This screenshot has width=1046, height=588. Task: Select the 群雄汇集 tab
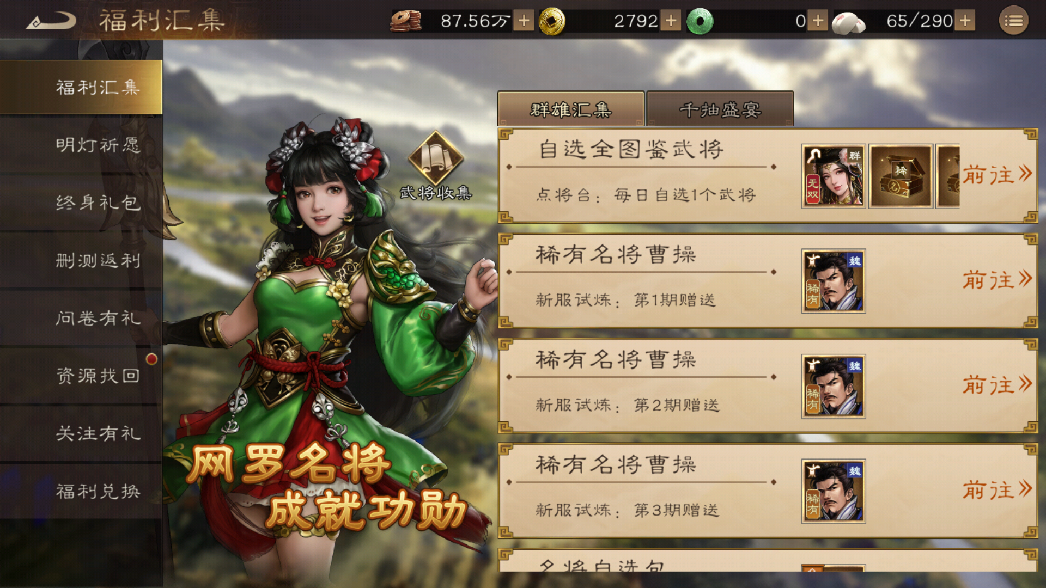click(x=571, y=109)
